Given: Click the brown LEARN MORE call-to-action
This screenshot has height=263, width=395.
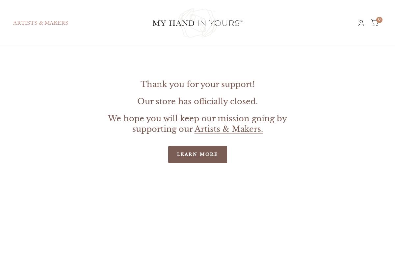Looking at the screenshot, I should point(197,154).
